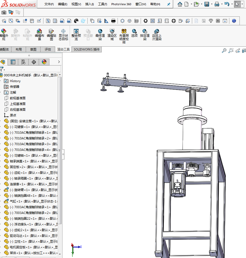Click the Undo icon
This screenshot has width=246, height=258.
(227, 4)
